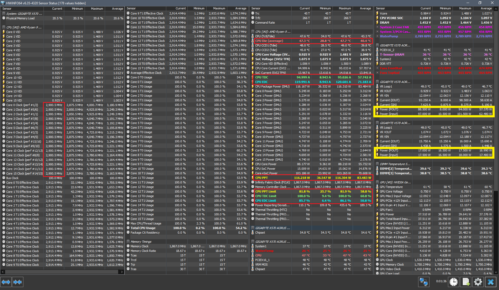Select the CPU EDC Limit row
This screenshot has height=290, width=499.
(x=312, y=201)
